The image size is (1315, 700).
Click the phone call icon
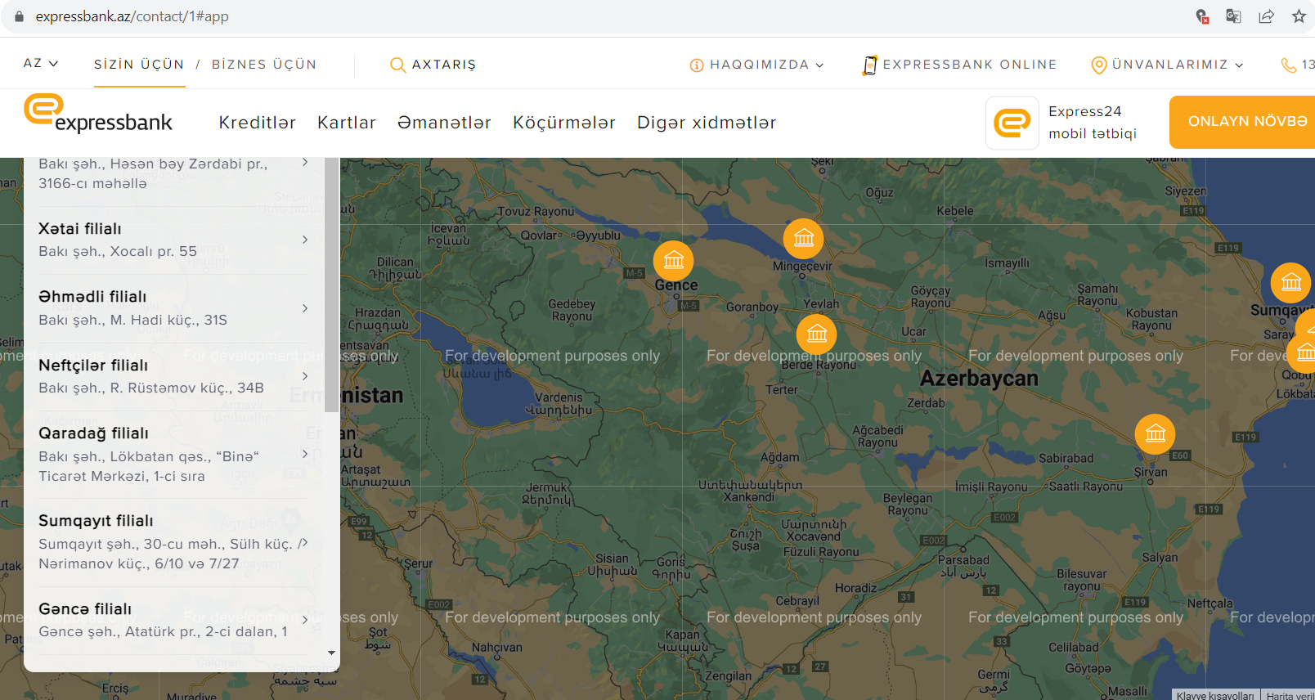(1289, 65)
